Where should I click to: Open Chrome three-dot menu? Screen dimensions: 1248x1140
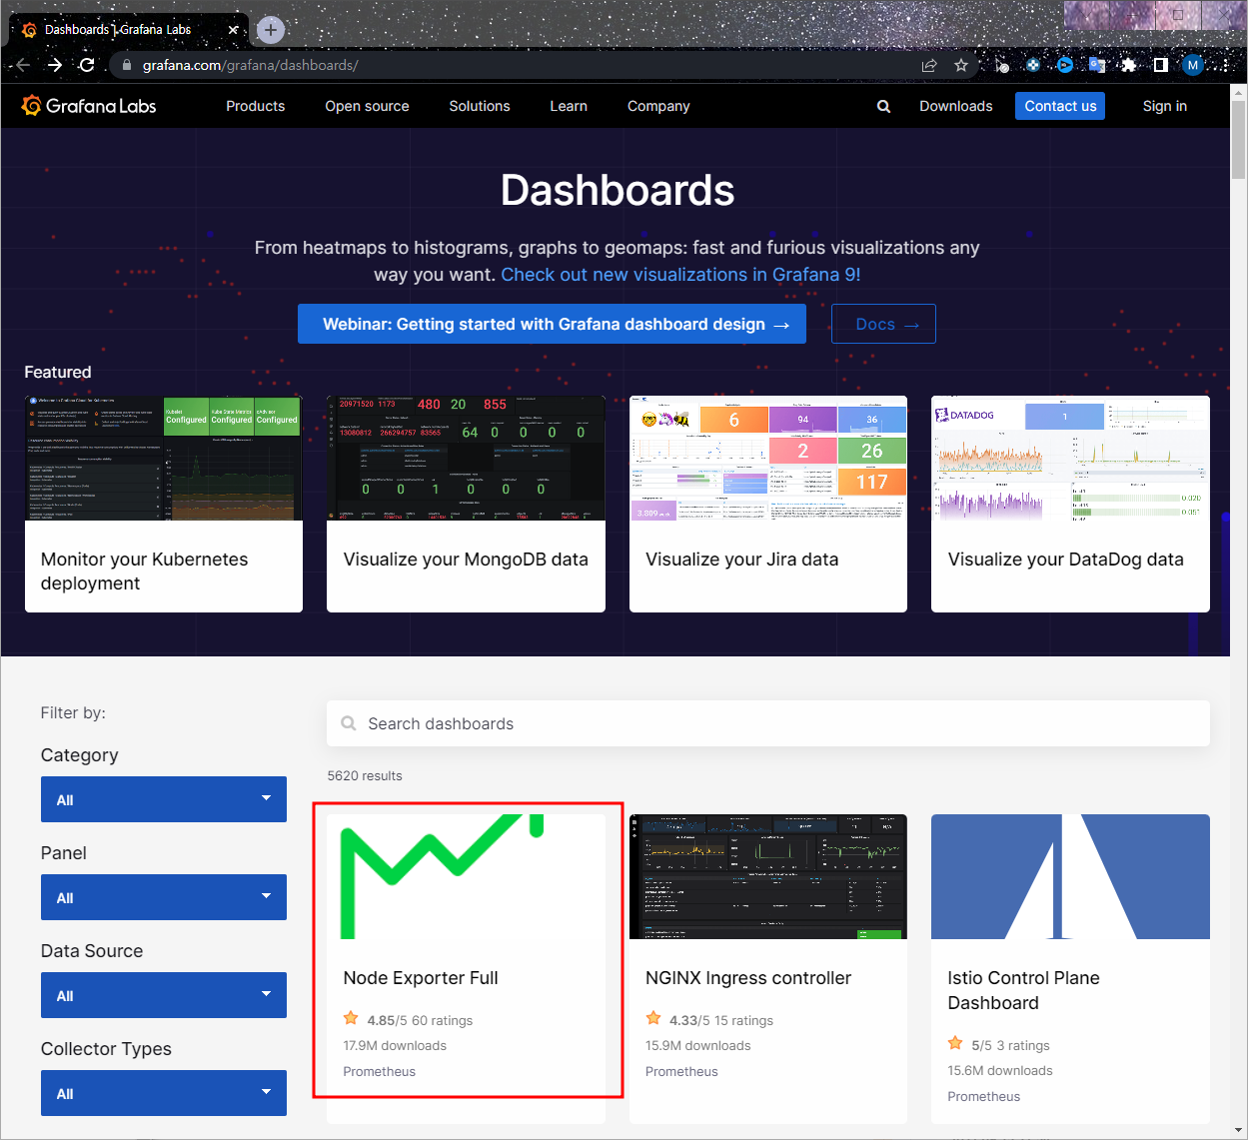tap(1226, 65)
